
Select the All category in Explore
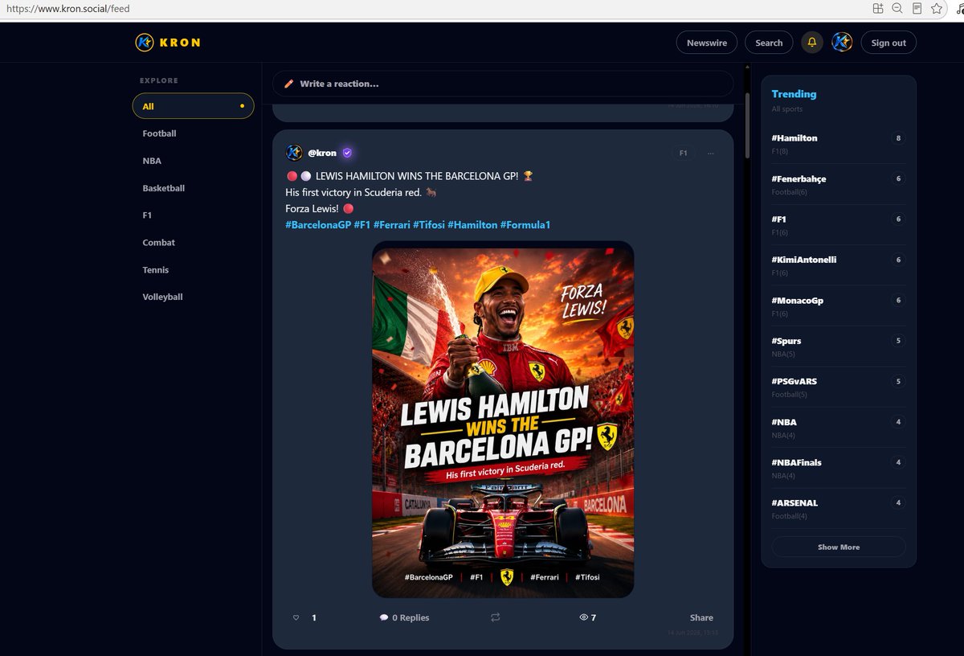click(193, 106)
